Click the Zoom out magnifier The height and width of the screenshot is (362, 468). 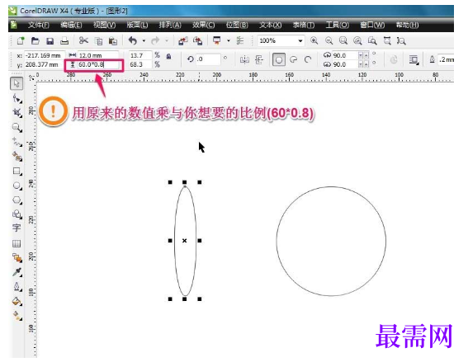coord(329,40)
